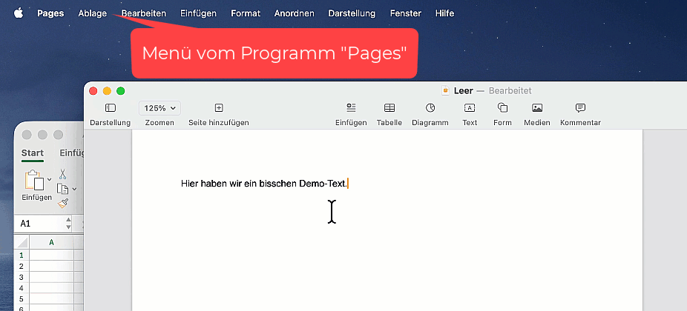Select row 1 header in Excel
Screen dimensions: 687x311
pyautogui.click(x=22, y=255)
